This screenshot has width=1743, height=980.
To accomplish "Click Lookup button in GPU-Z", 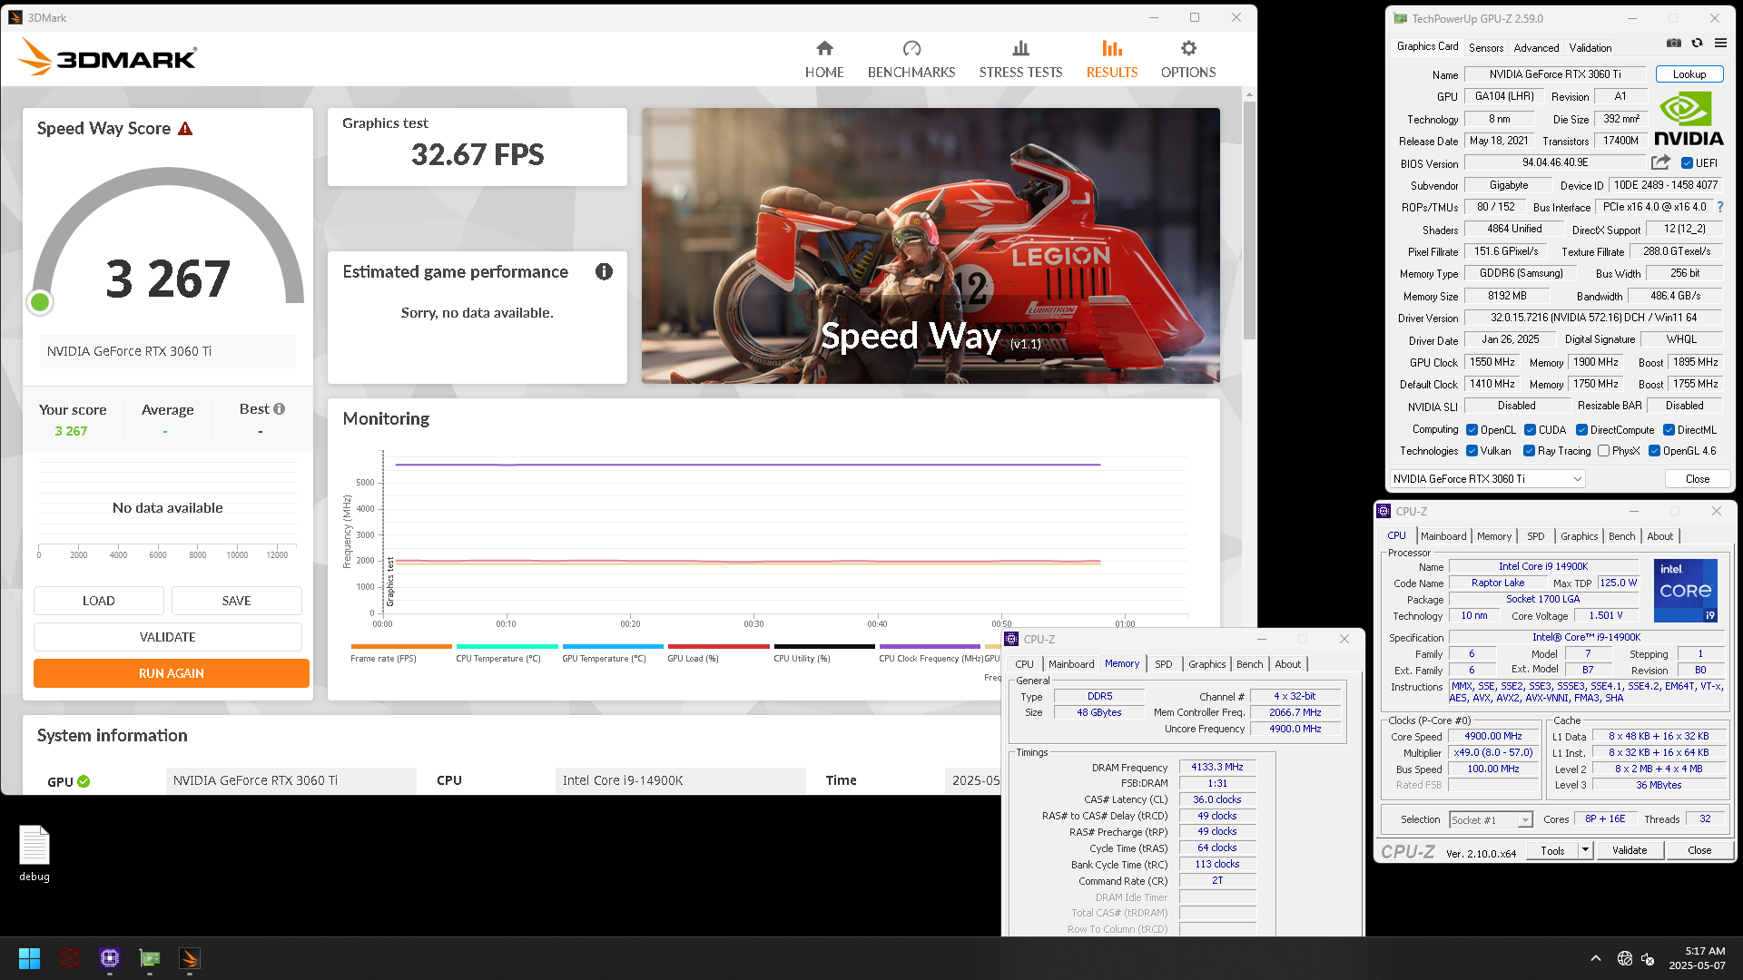I will 1689,74.
